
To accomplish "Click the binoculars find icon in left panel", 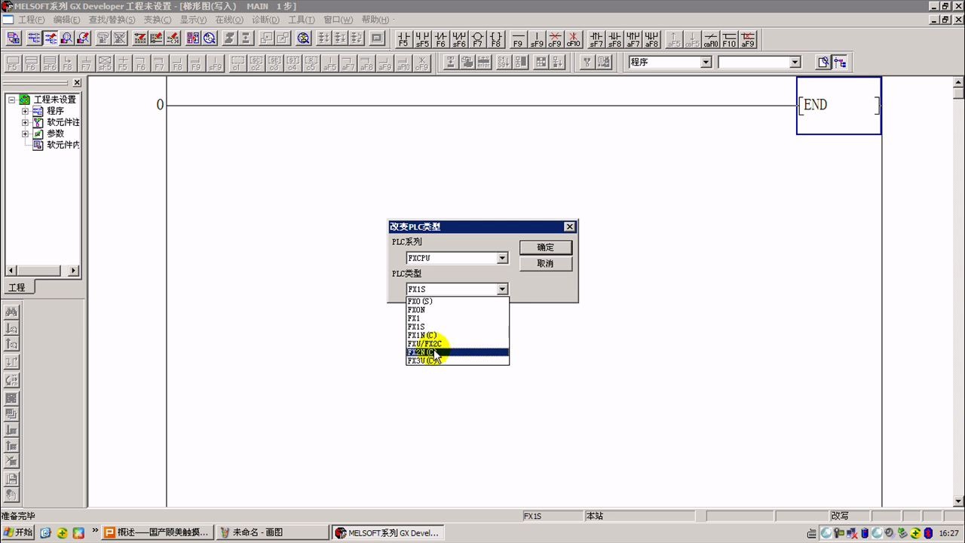I will [12, 312].
